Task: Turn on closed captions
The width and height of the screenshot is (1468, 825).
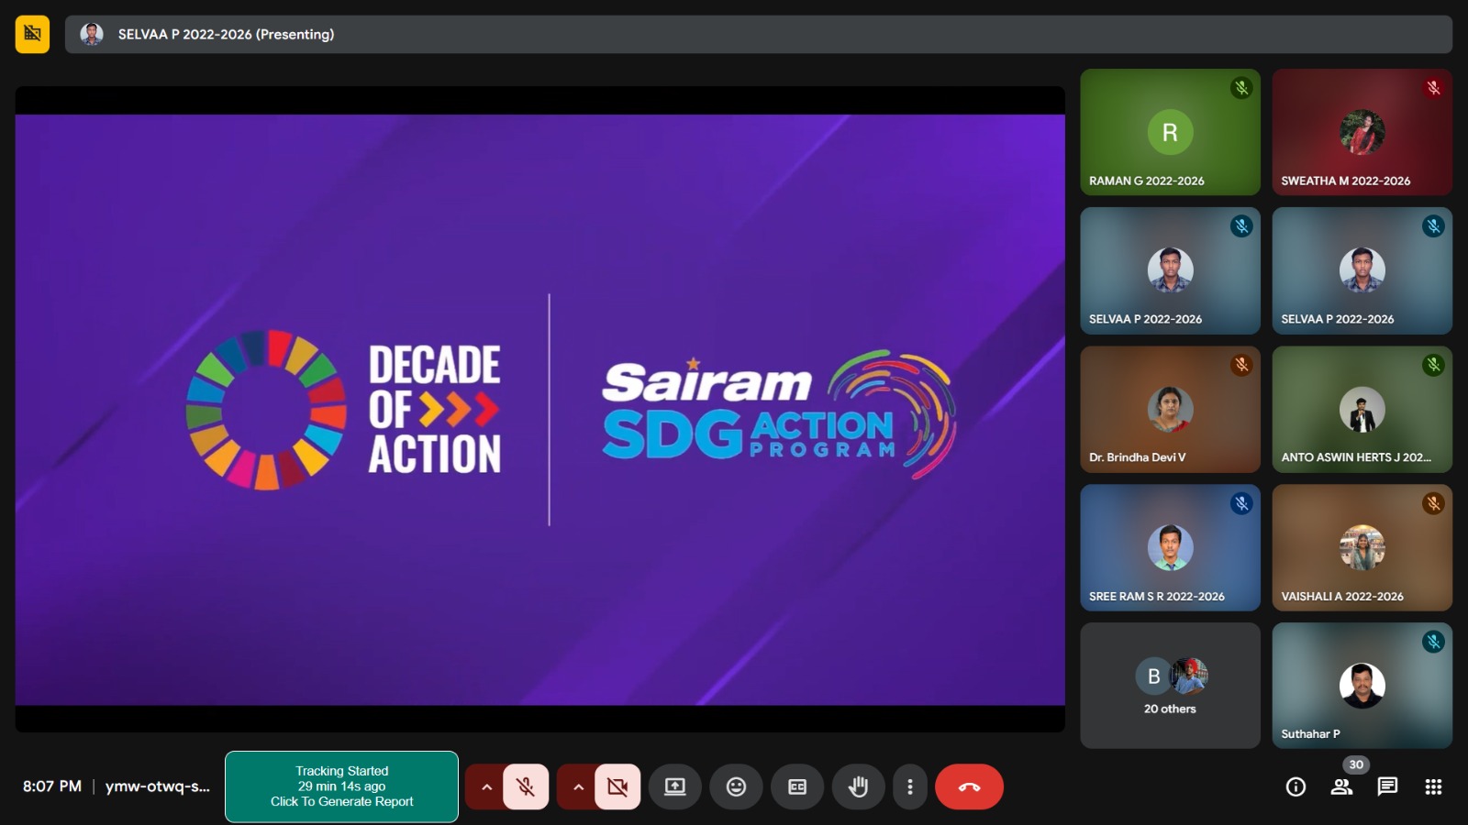Action: click(797, 786)
